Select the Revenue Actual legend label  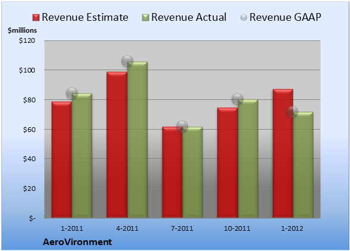[x=189, y=17]
